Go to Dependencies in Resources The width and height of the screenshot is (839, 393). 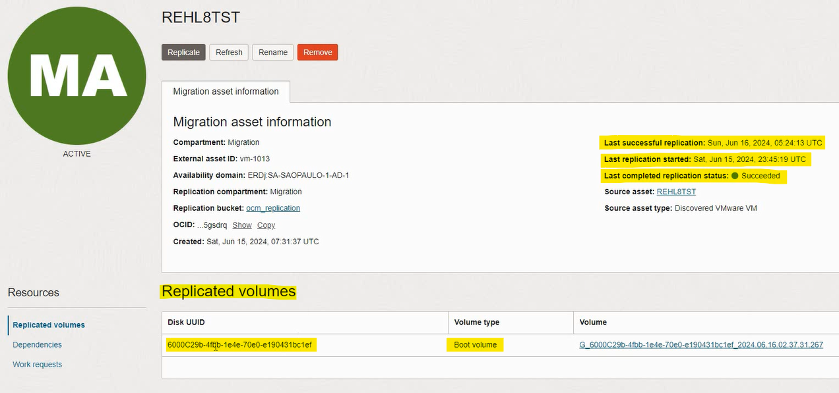click(x=37, y=345)
